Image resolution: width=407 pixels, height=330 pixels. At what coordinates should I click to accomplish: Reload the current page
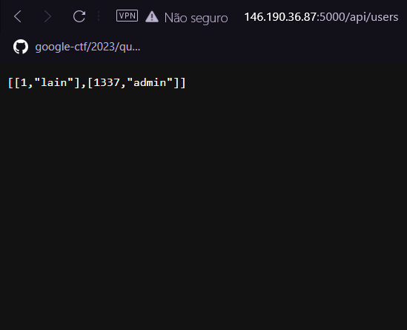79,16
